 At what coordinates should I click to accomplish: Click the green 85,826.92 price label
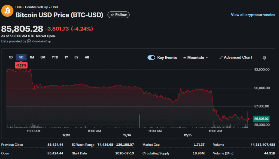coord(261,119)
